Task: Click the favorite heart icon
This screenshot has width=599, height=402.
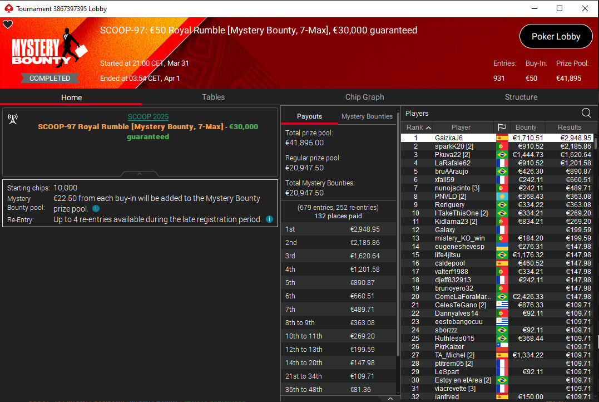Action: pyautogui.click(x=8, y=24)
